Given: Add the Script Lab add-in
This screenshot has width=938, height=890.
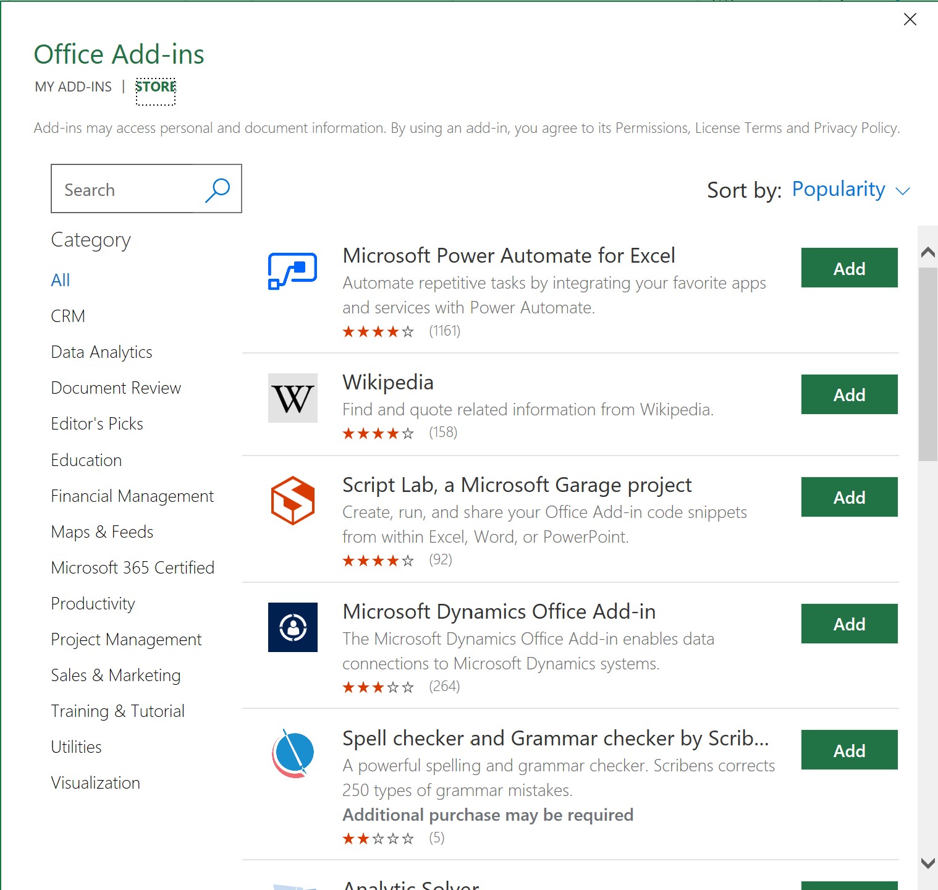Looking at the screenshot, I should (849, 497).
